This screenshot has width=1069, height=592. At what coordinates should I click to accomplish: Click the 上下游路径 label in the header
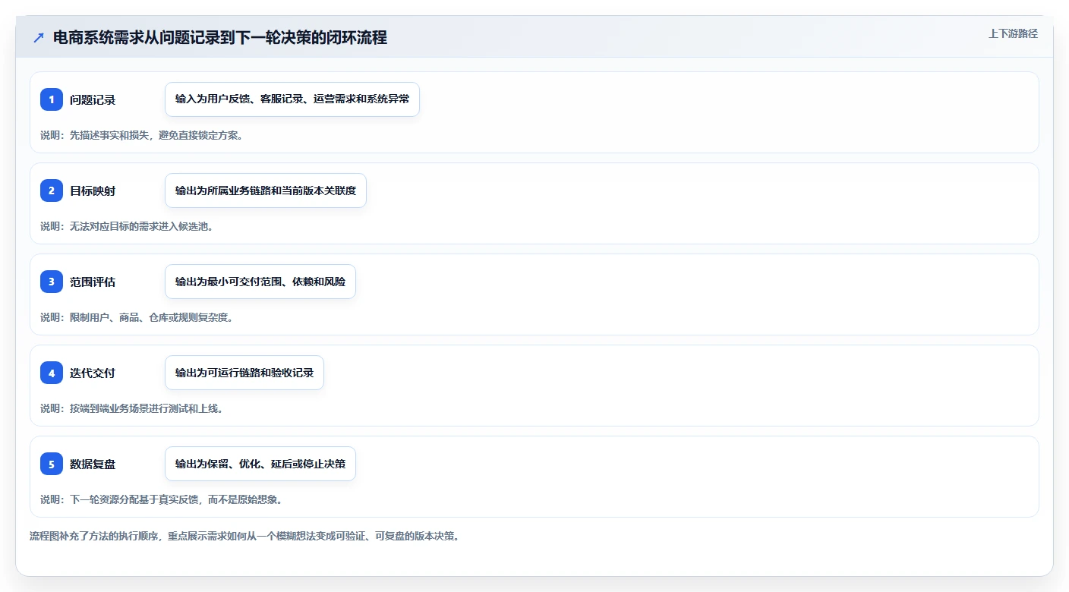(x=1013, y=33)
